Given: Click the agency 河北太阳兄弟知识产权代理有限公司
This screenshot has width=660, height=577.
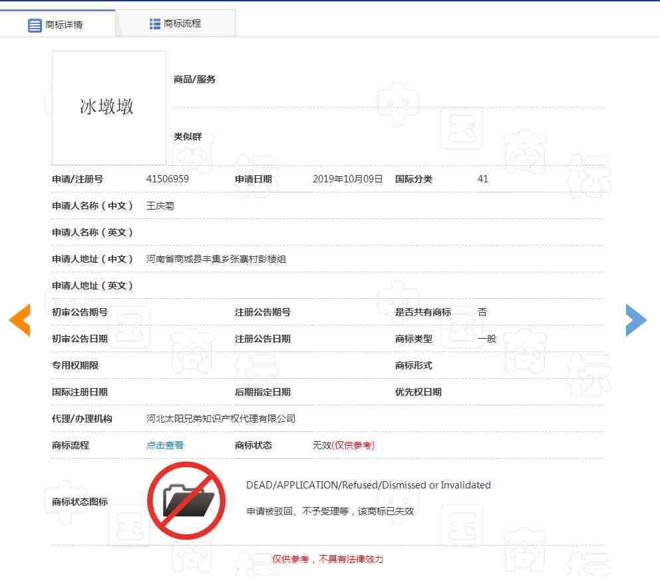Looking at the screenshot, I should click(x=221, y=419).
